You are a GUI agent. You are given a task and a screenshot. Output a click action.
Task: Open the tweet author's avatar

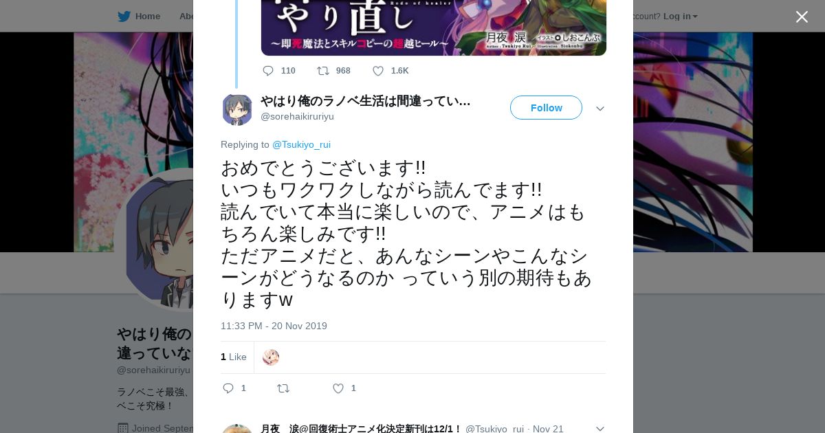(x=237, y=109)
